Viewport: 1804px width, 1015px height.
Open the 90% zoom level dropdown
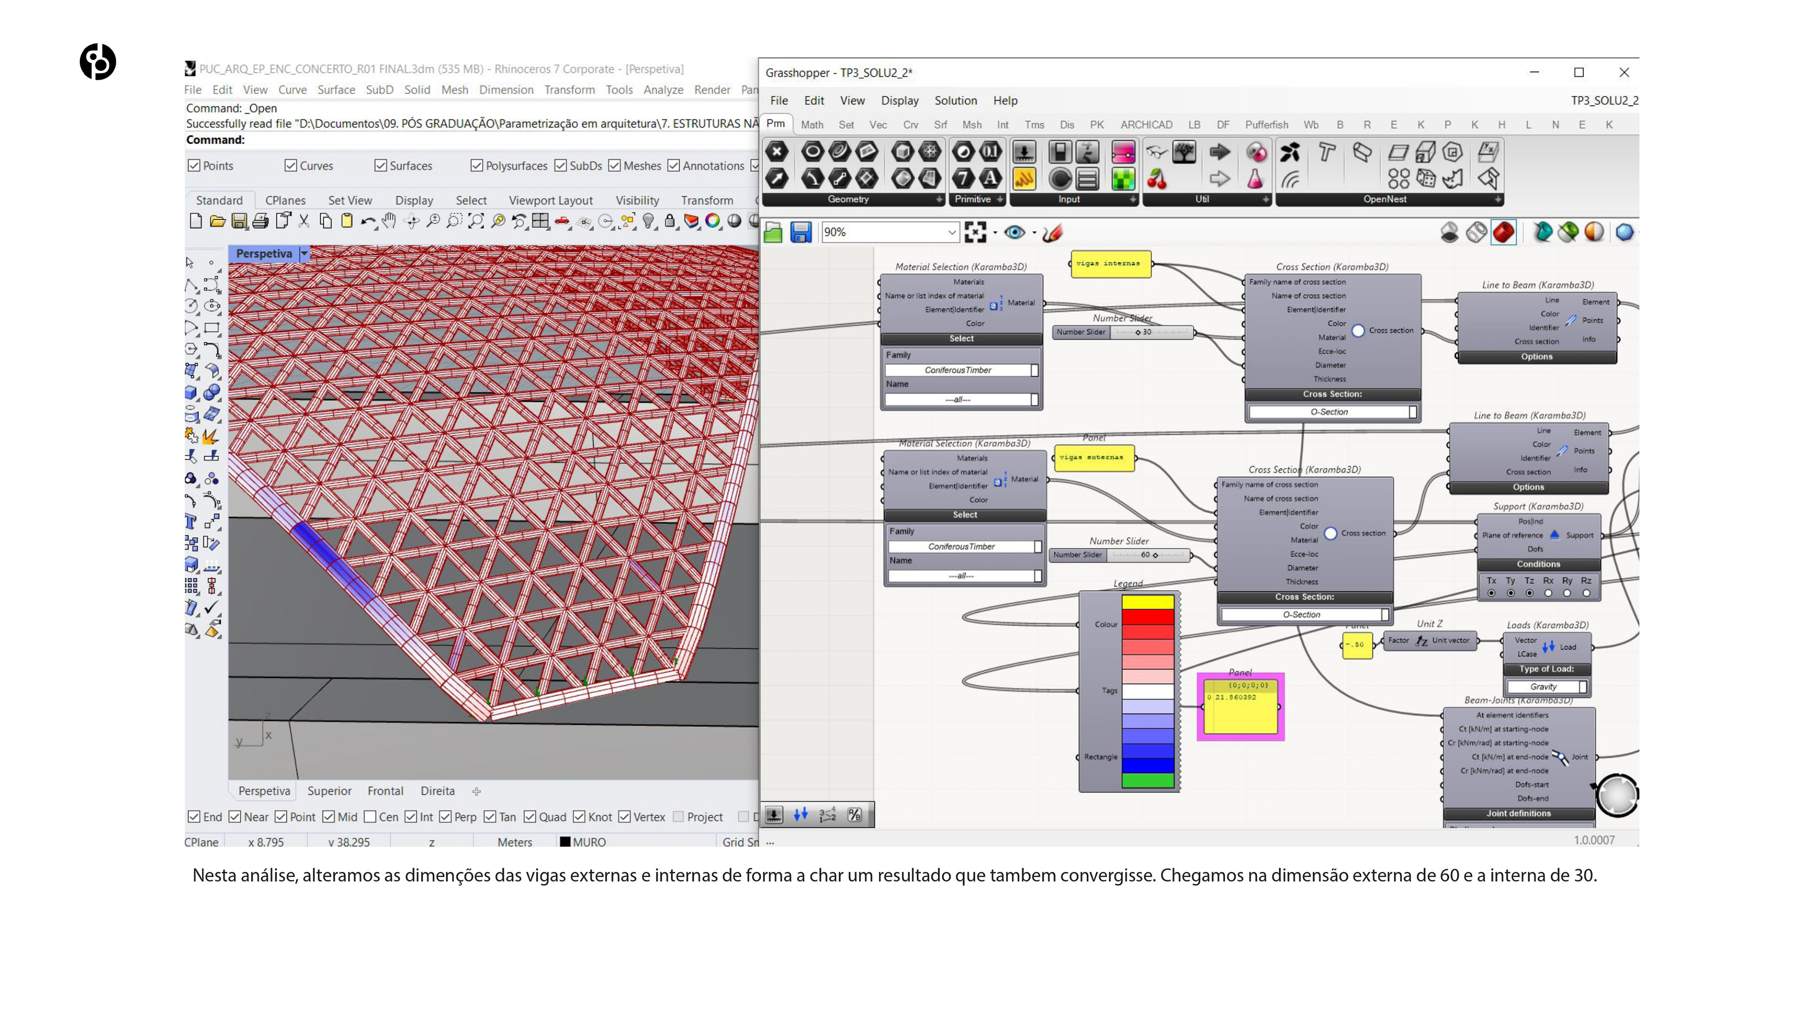[952, 232]
